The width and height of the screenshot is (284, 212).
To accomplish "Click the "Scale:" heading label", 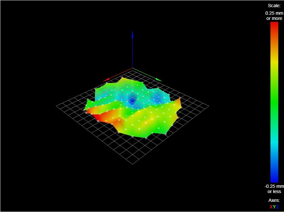I will (274, 6).
